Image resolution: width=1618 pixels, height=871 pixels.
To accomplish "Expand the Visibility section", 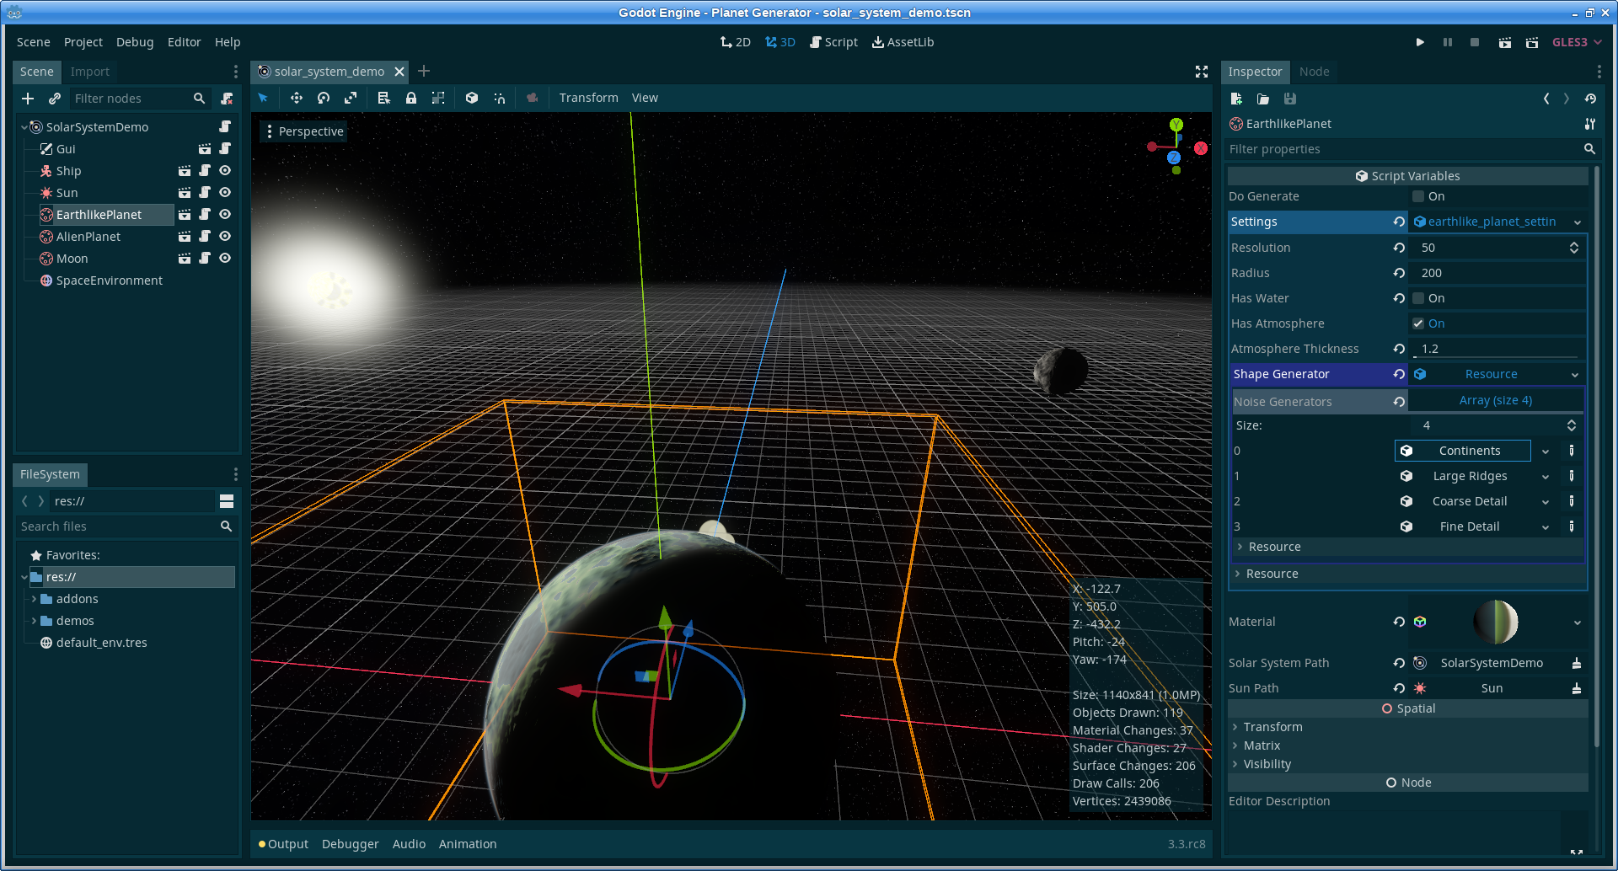I will pyautogui.click(x=1267, y=764).
